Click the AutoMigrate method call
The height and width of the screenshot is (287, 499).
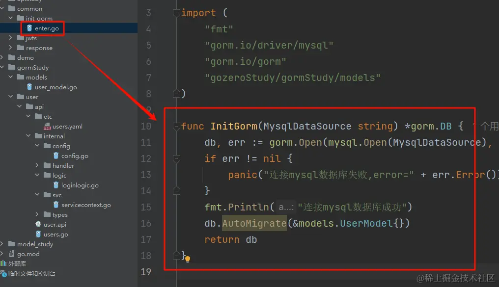(254, 223)
